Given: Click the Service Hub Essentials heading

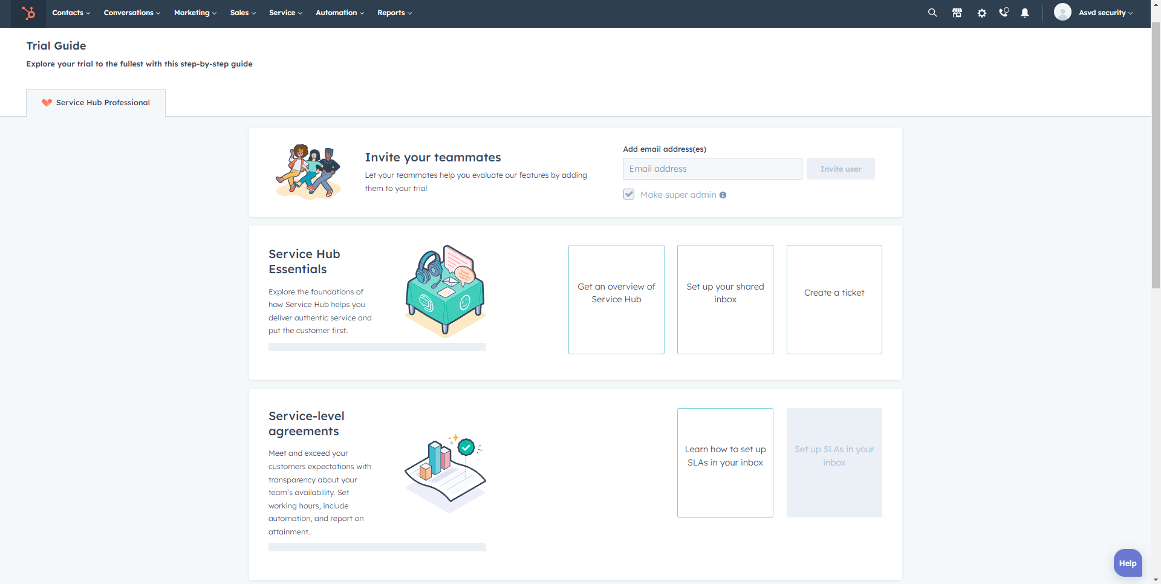Looking at the screenshot, I should [304, 262].
